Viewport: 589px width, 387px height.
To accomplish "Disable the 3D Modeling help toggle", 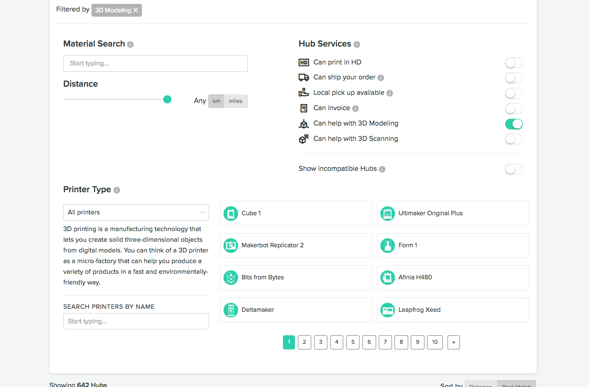I will coord(513,124).
